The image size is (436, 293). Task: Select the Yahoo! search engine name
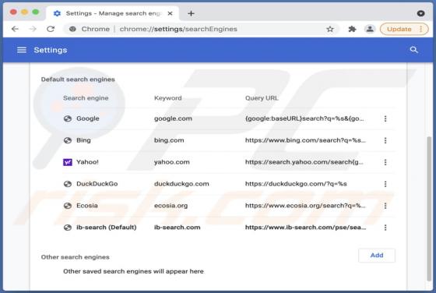(87, 162)
